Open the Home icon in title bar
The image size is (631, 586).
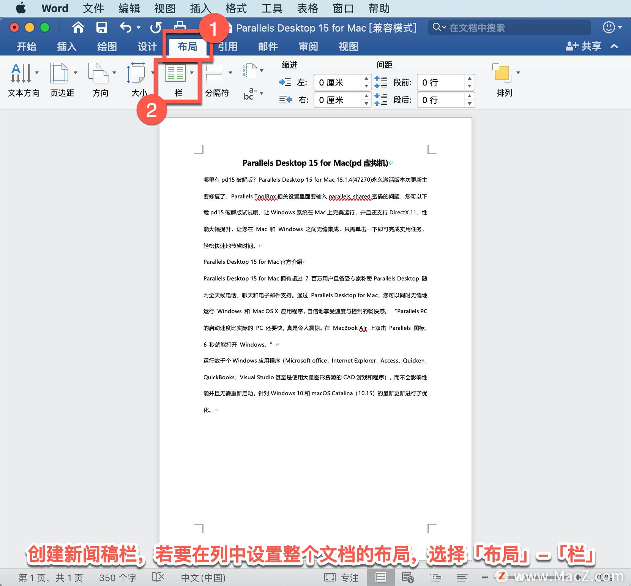click(78, 27)
